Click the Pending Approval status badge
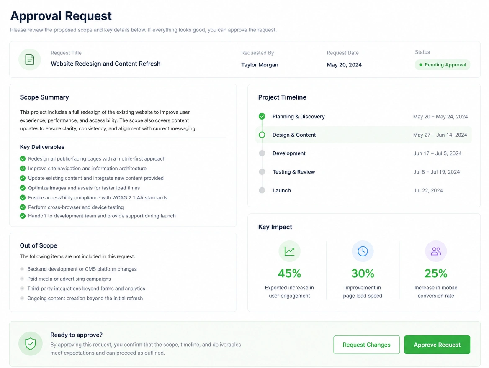The image size is (489, 368). [442, 65]
